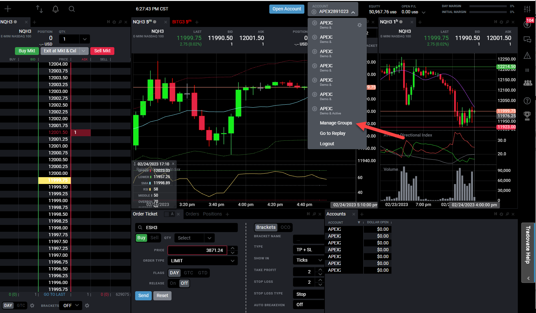Select DAY in the DOM bottom bar
Viewport: 536px width, 313px height.
(x=8, y=306)
